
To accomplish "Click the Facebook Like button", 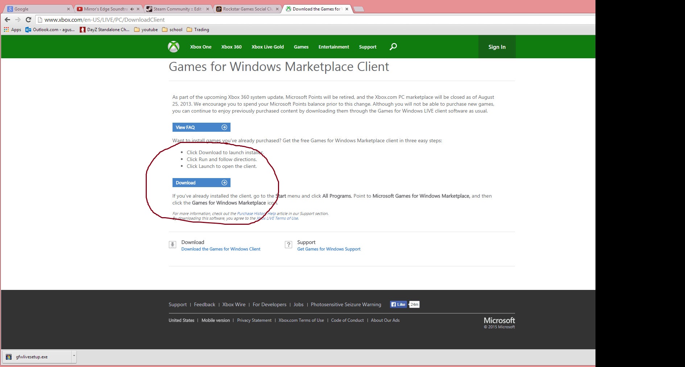I will click(x=398, y=304).
